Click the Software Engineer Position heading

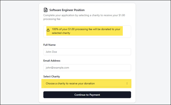(67, 10)
